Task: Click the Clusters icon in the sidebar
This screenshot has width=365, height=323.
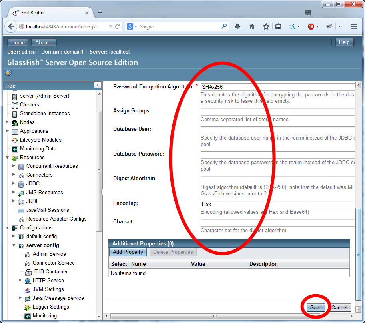Action: [15, 104]
